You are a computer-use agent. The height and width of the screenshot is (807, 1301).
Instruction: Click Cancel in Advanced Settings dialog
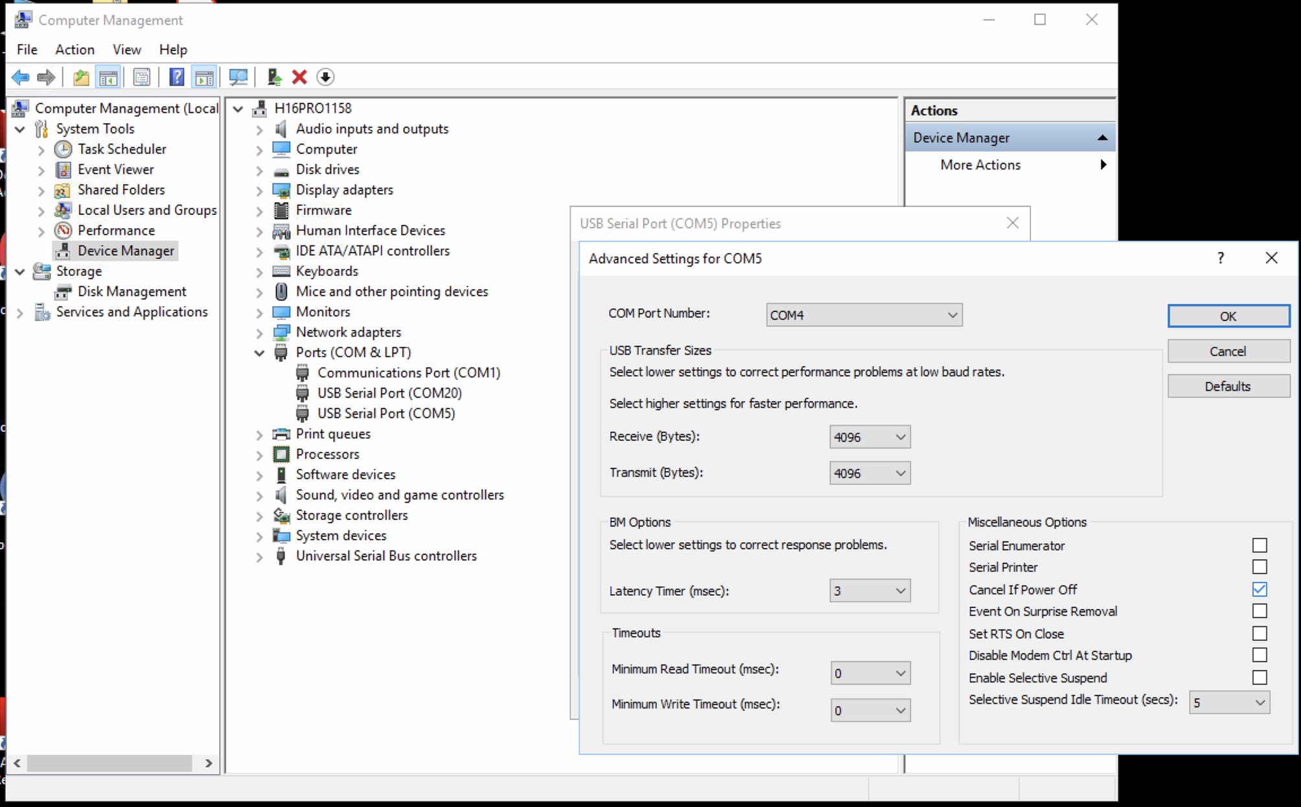point(1228,351)
